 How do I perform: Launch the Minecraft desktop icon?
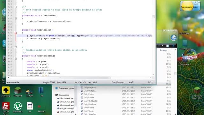[x=18, y=92]
